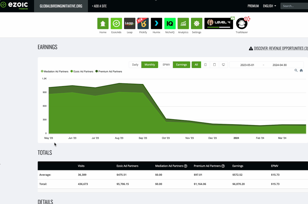Viewport: 308px width, 204px height.
Task: Filter chart by desktop device icon
Action: (223, 64)
